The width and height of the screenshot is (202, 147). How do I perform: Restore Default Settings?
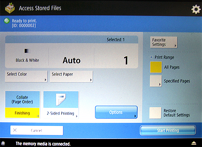(155, 113)
